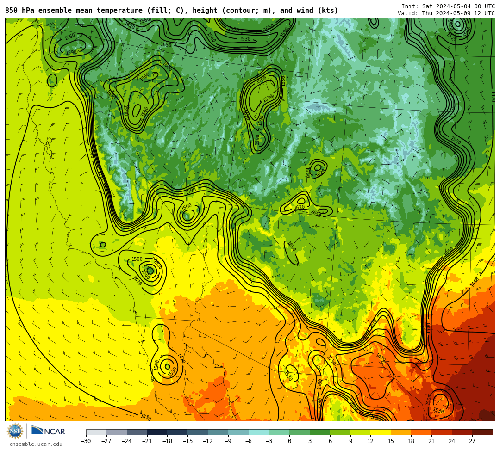
Task: Click the 12 tick label on color bar
Action: [371, 441]
